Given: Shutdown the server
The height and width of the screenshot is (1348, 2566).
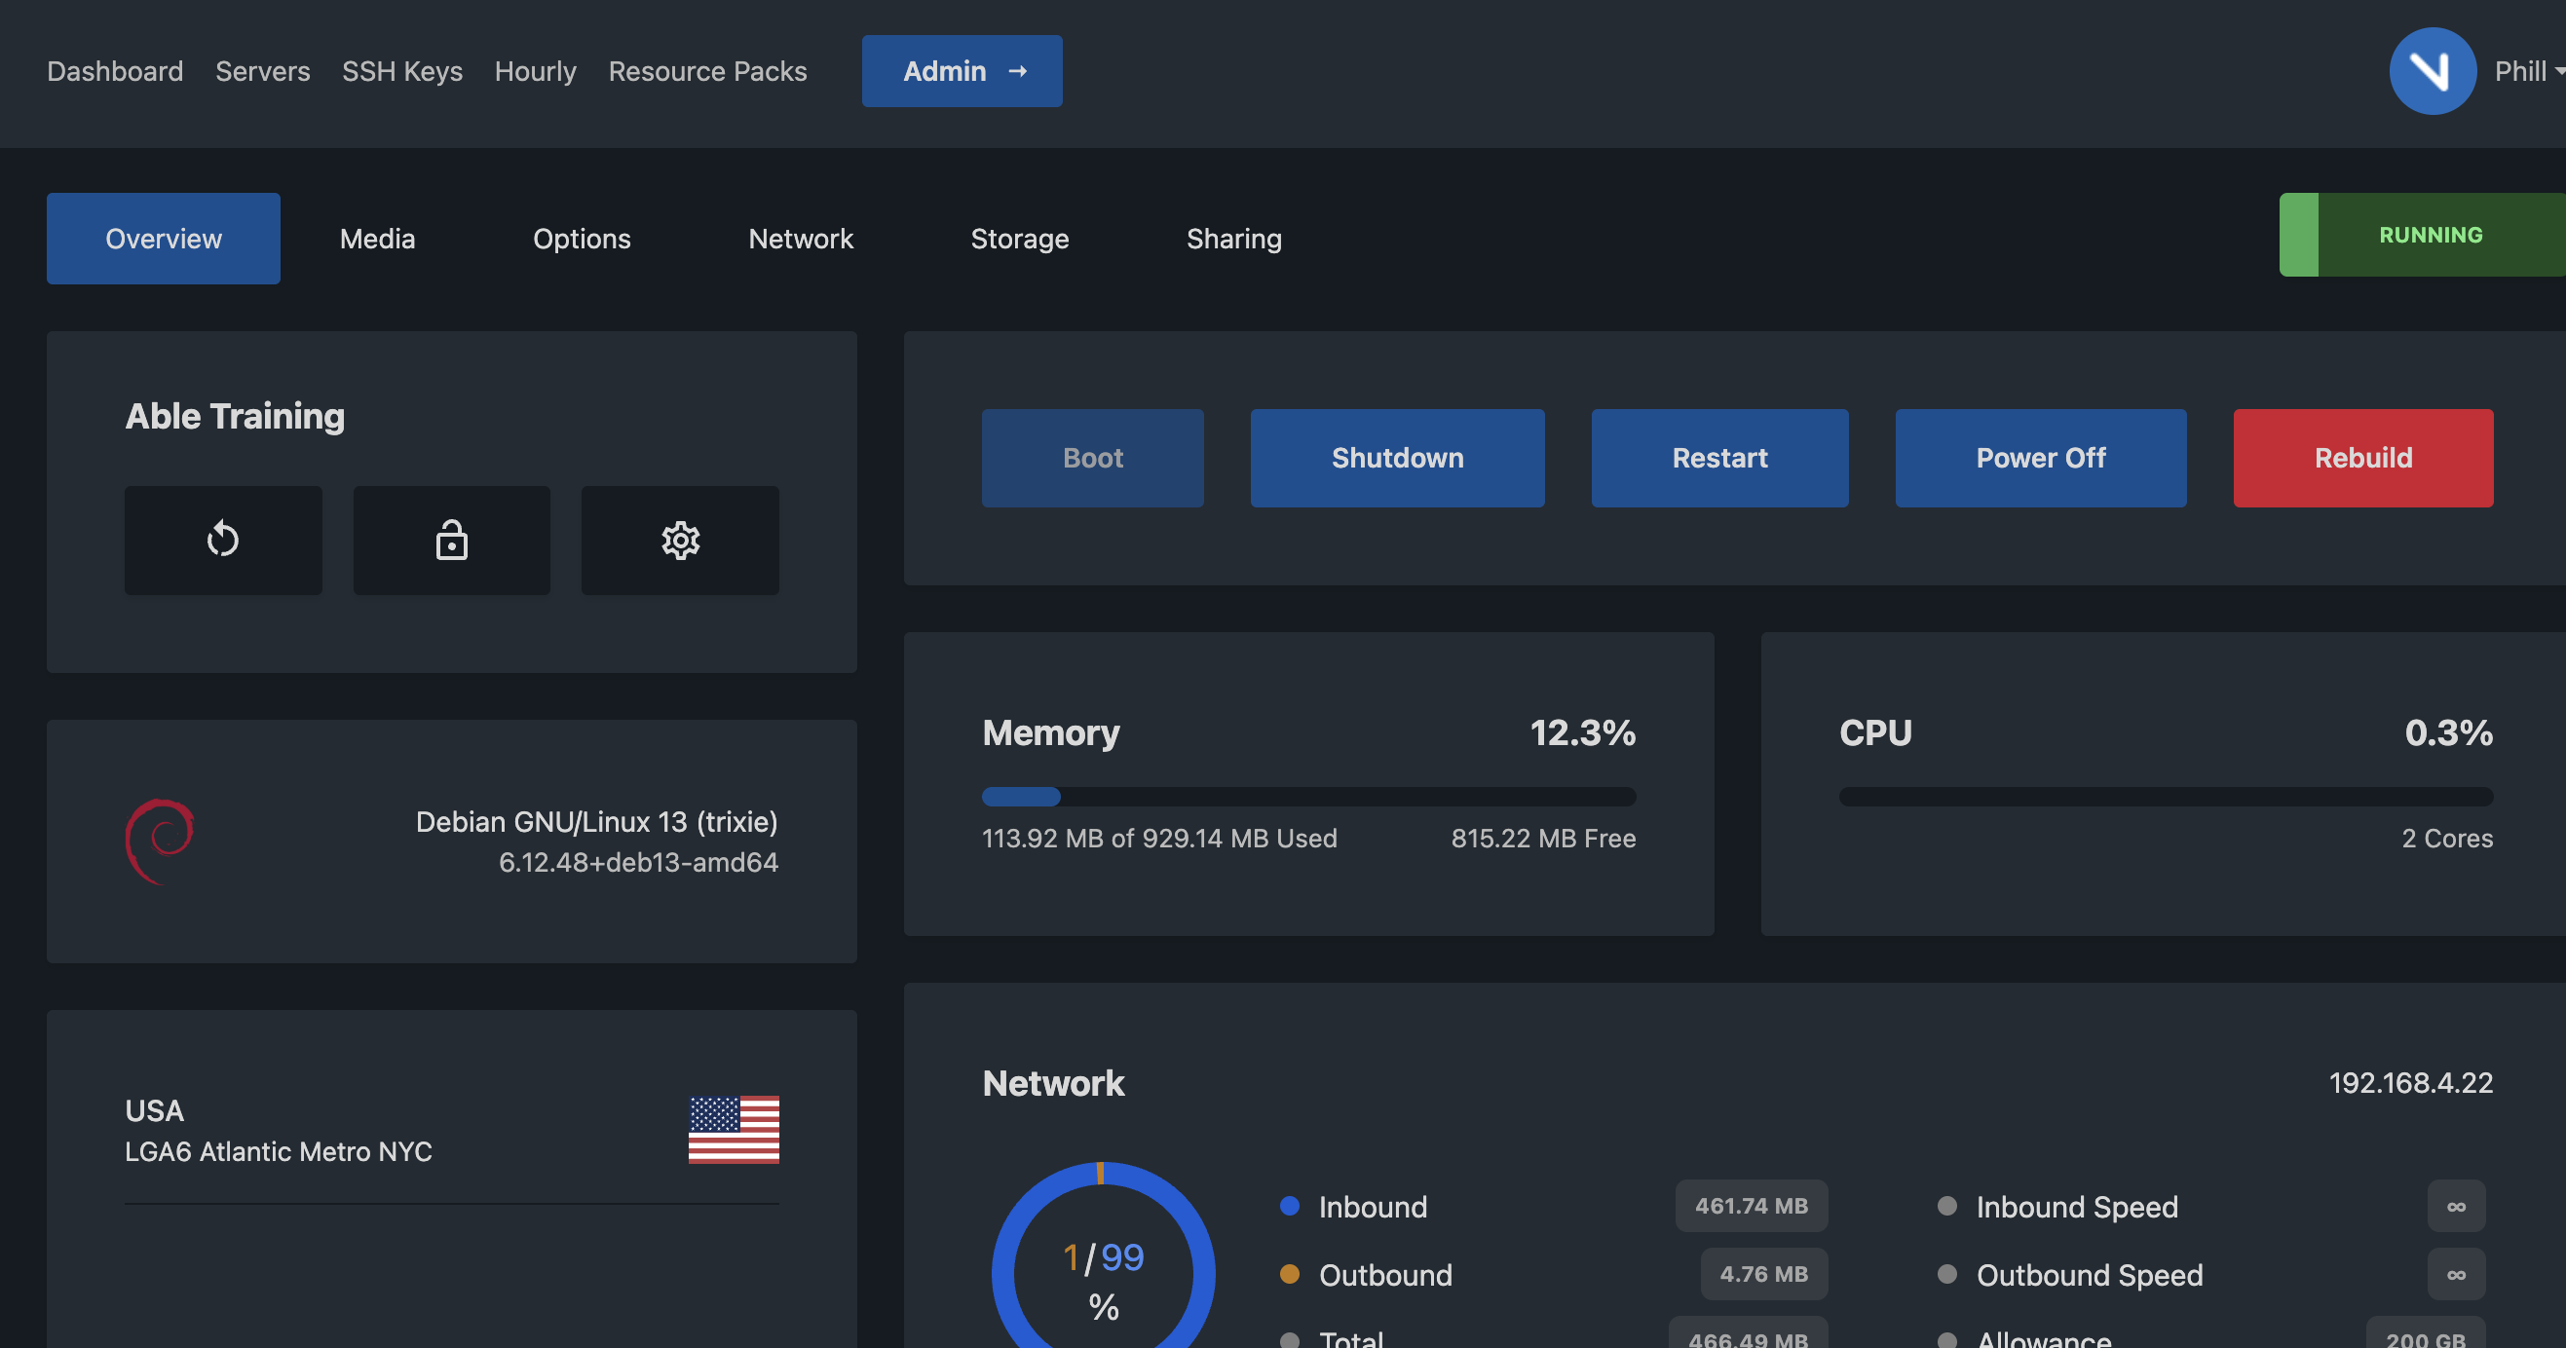Looking at the screenshot, I should pos(1396,458).
